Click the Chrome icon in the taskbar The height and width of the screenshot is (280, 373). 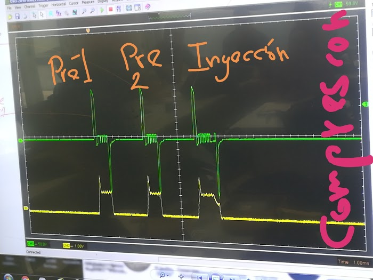click(25, 277)
